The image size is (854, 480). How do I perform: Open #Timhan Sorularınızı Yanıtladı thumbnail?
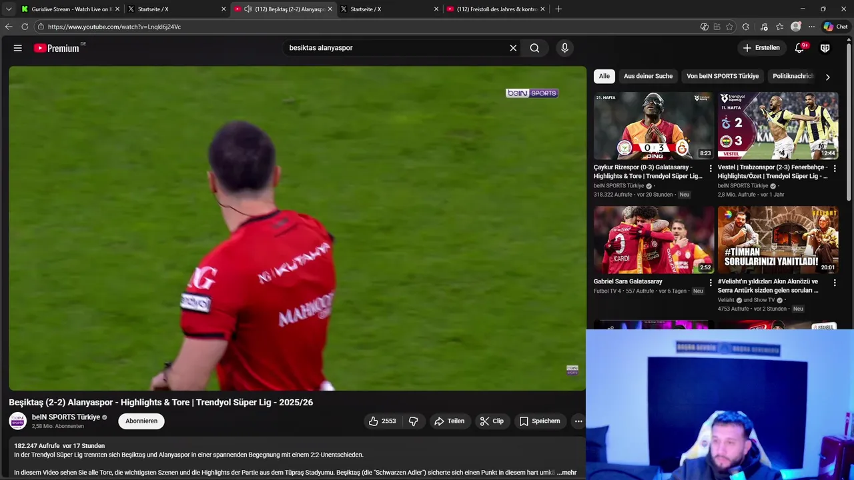click(x=778, y=240)
